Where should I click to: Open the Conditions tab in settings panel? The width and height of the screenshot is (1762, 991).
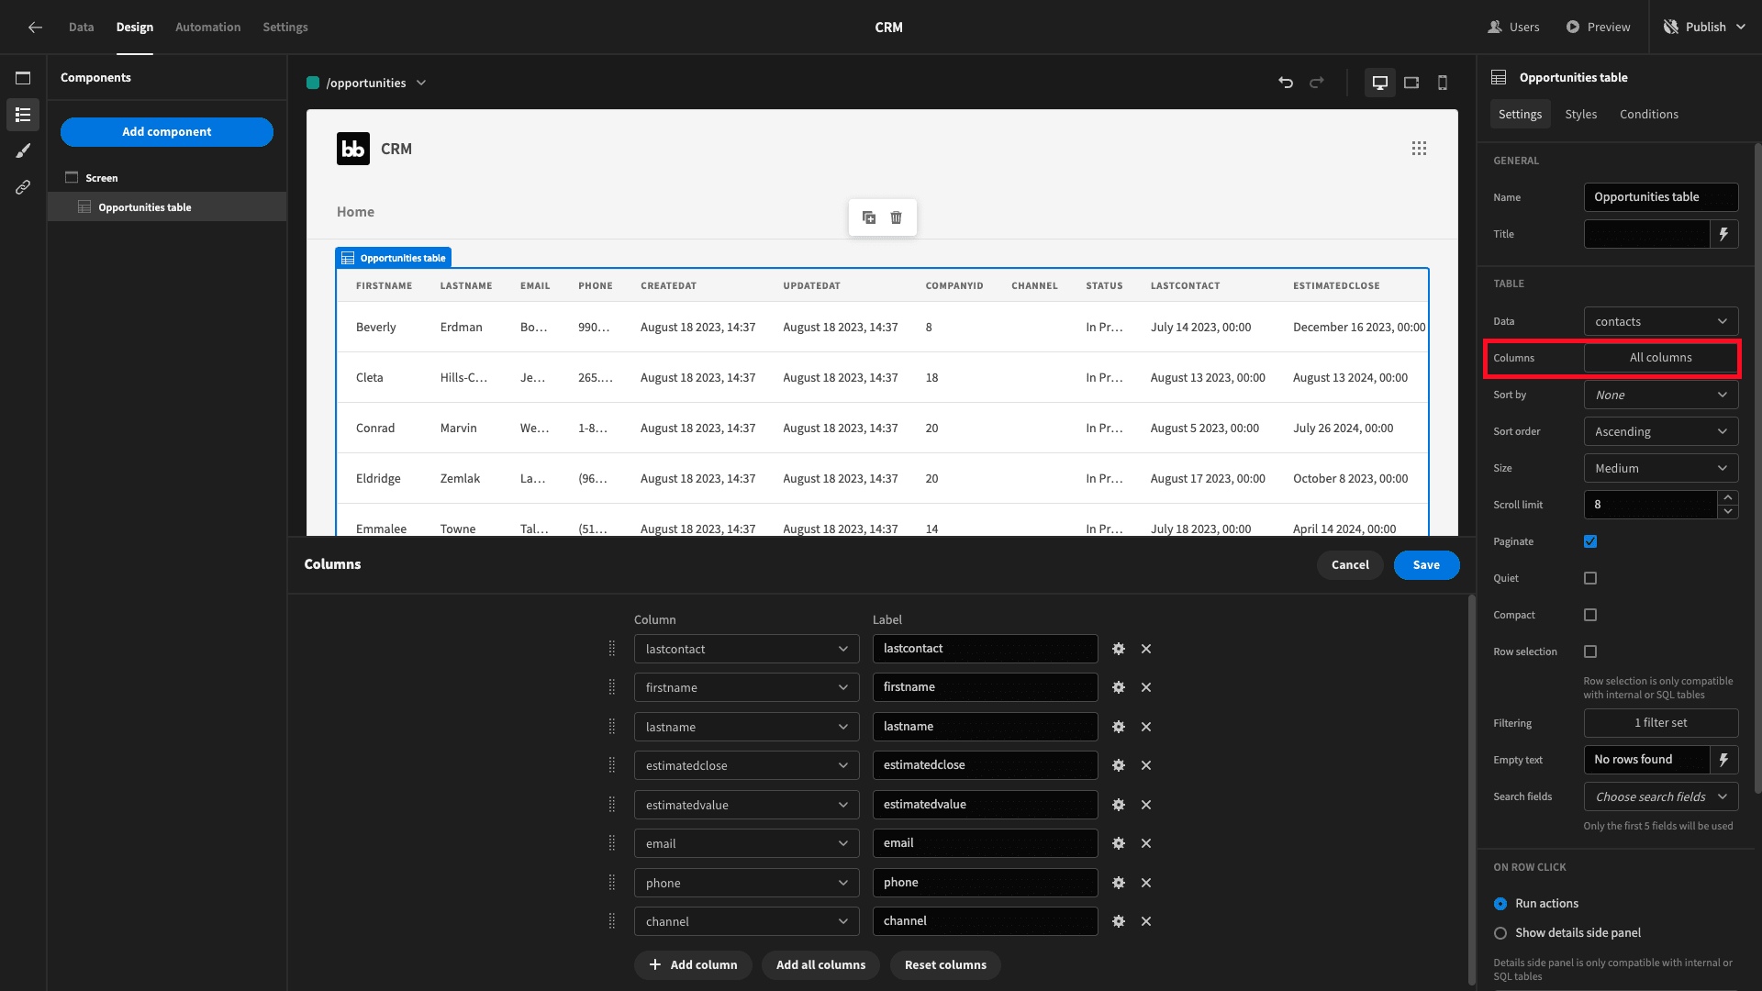tap(1648, 114)
